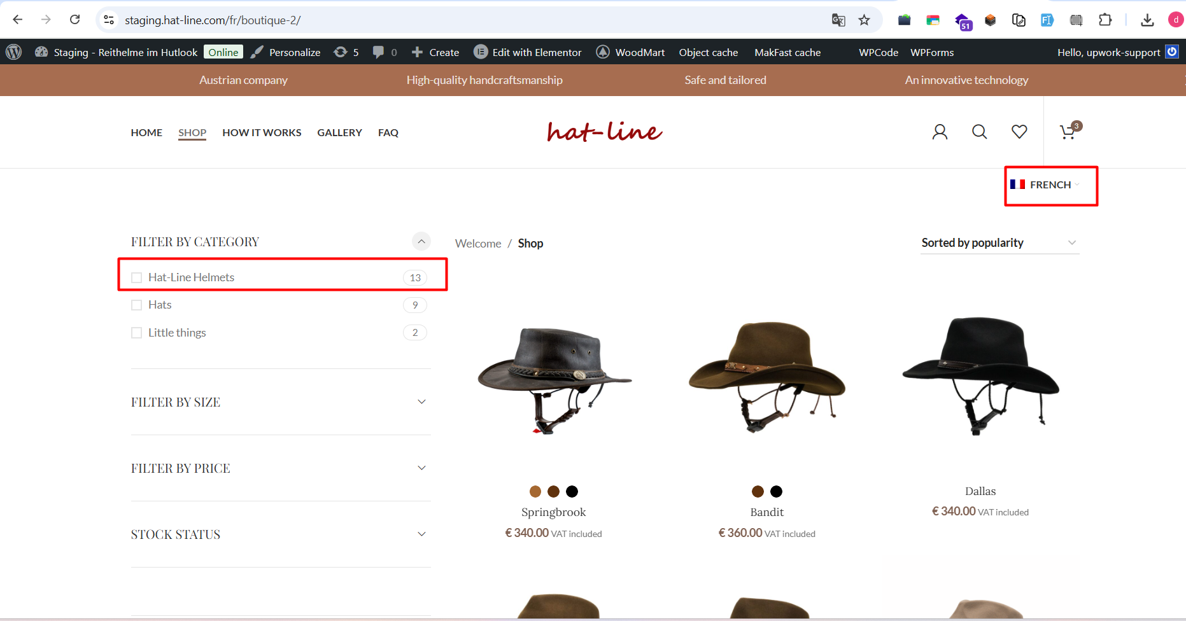Image resolution: width=1186 pixels, height=621 pixels.
Task: Open the shopping cart icon
Action: [1068, 132]
